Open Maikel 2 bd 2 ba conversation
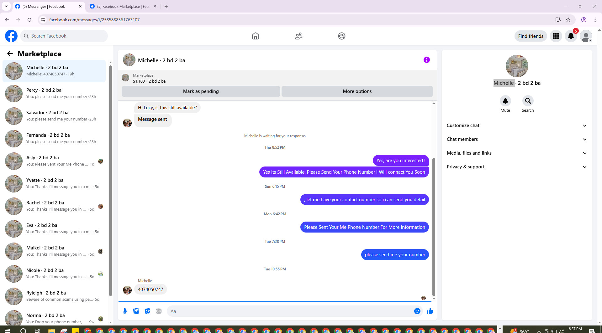The image size is (602, 333). click(x=54, y=251)
